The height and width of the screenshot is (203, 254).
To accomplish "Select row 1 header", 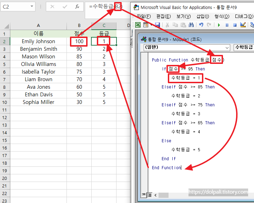I will (4, 34).
